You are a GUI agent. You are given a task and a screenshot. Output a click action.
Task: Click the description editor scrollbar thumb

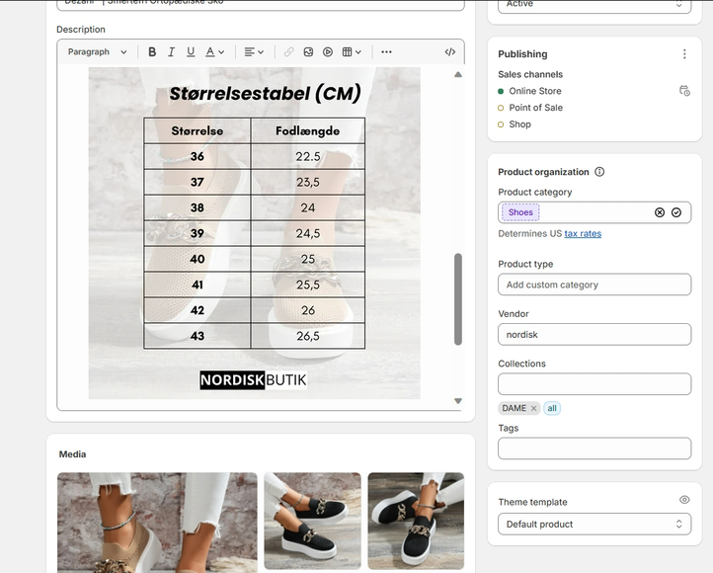point(458,299)
